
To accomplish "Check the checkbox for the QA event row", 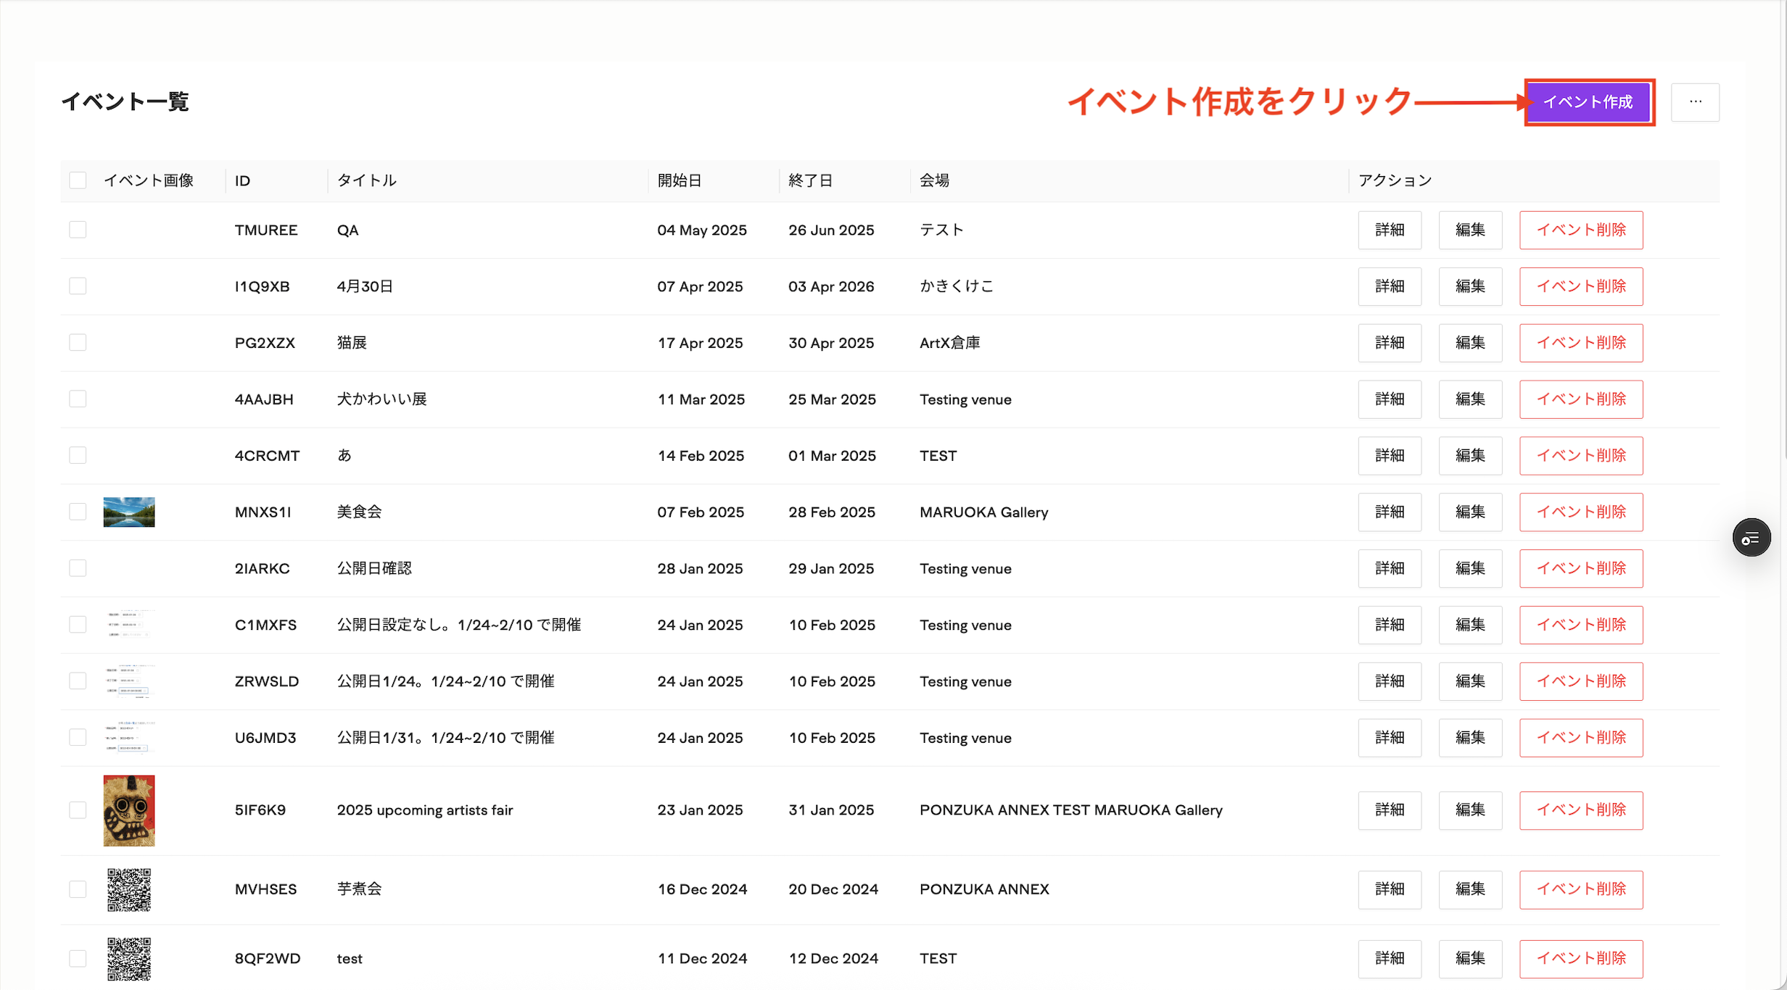I will (78, 229).
